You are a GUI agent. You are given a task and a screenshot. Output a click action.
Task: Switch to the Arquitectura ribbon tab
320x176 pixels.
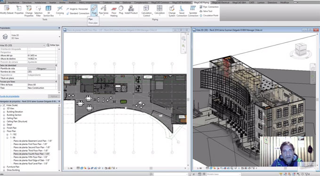click(14, 2)
